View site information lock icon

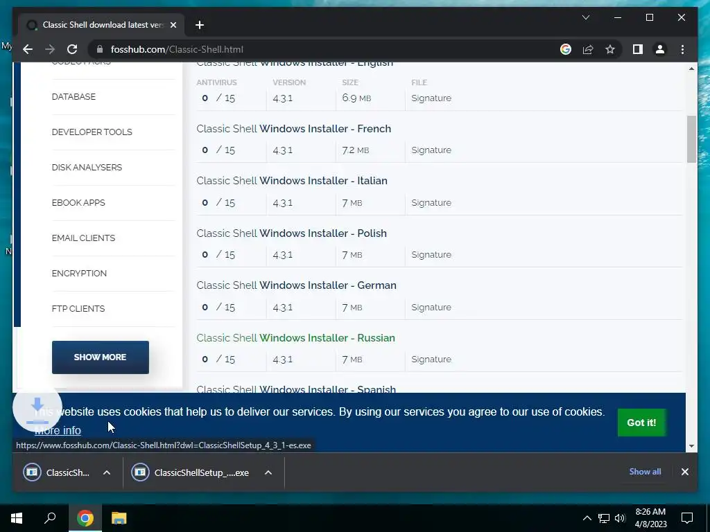click(x=100, y=49)
